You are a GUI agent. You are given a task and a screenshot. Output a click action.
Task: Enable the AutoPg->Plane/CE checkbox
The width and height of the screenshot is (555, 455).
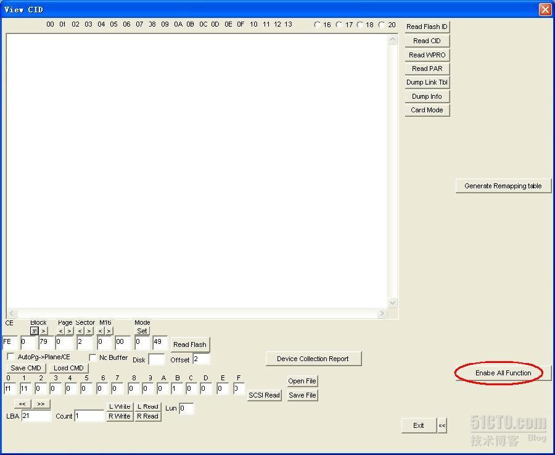11,357
